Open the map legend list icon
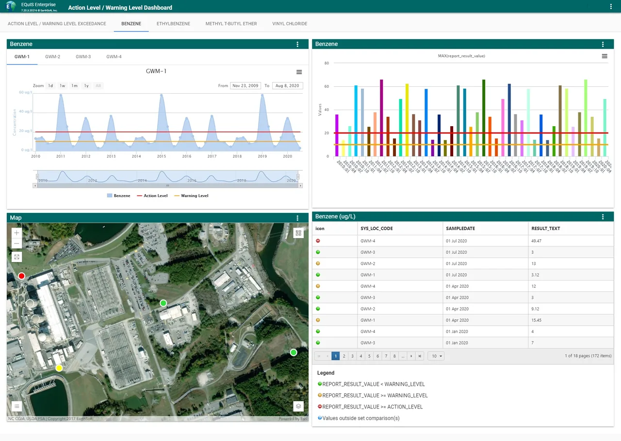 (16, 406)
